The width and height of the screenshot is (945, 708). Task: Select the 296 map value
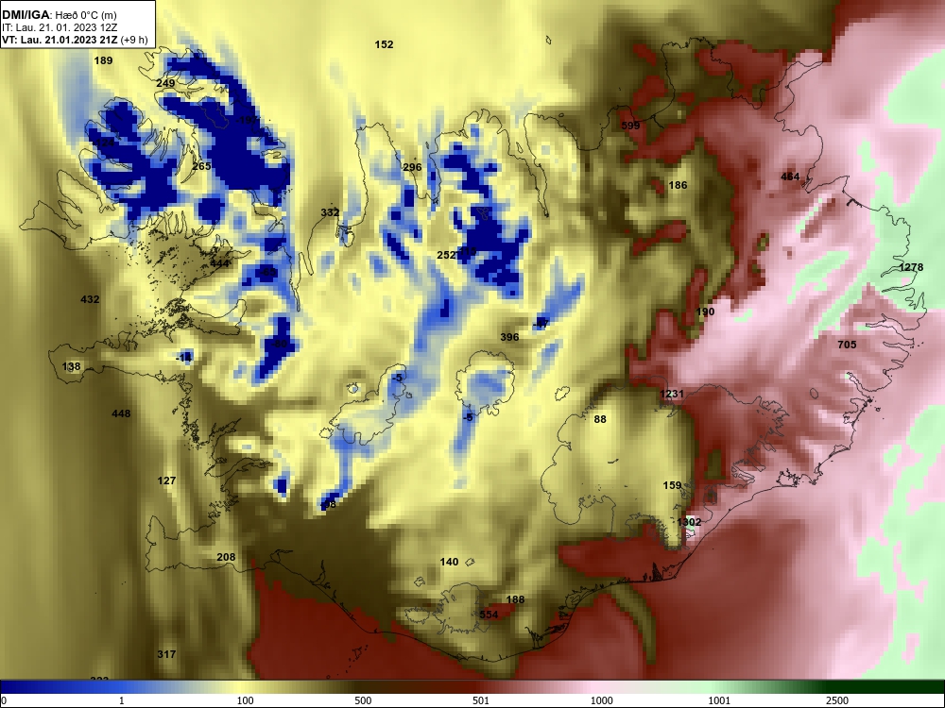click(412, 167)
